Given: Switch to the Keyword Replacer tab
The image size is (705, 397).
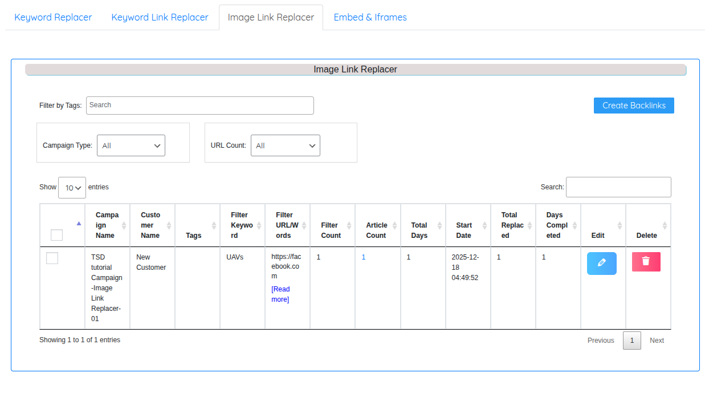Looking at the screenshot, I should coord(53,17).
